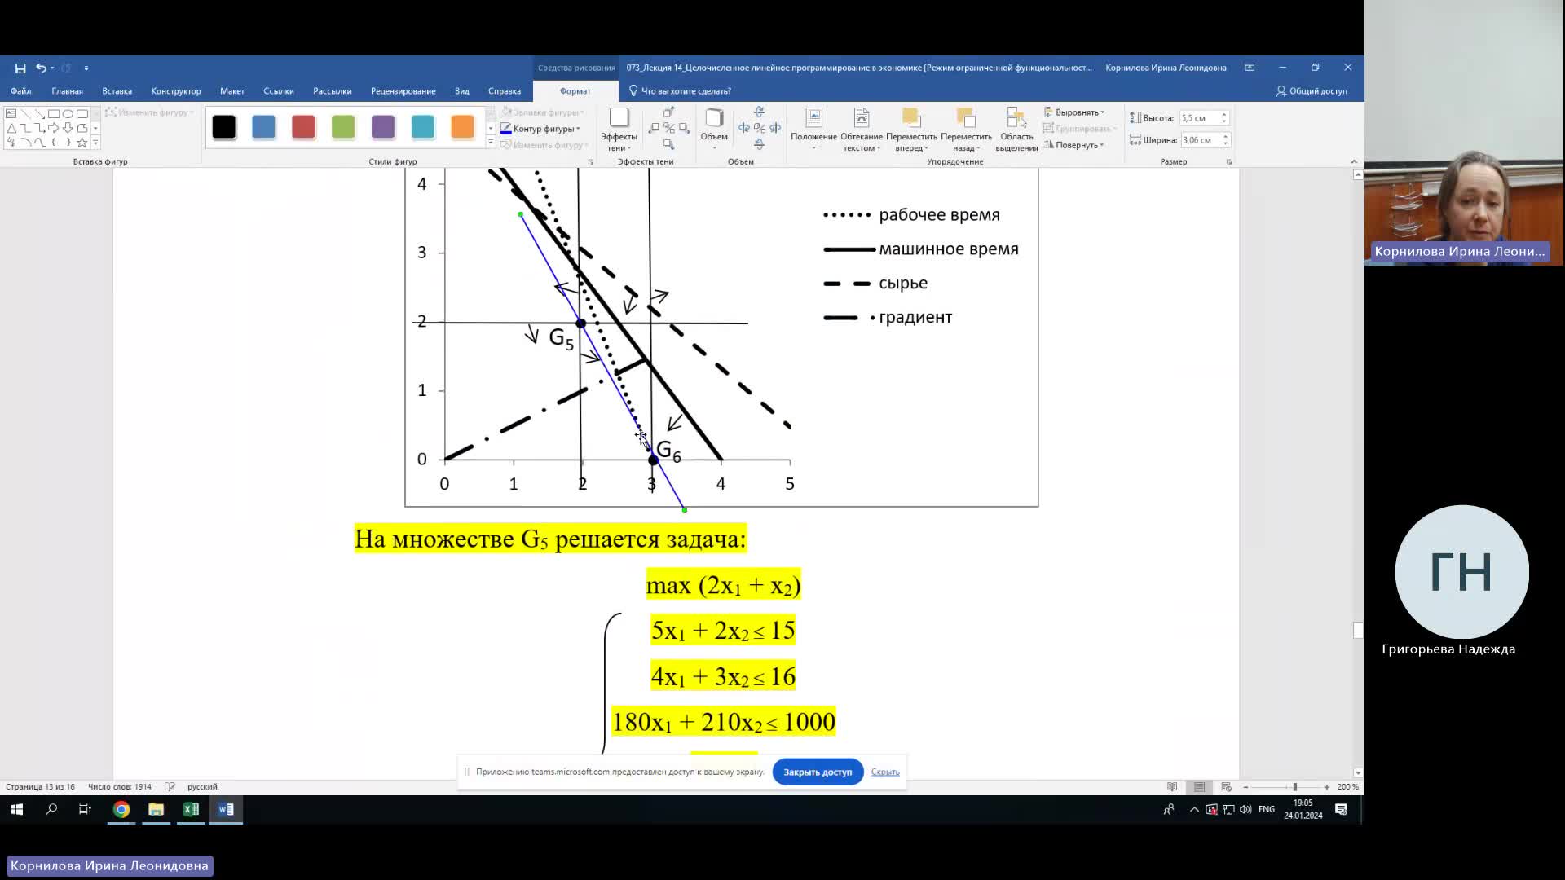Click the Undo arrow icon
Screen dimensions: 1565x880
click(x=40, y=68)
